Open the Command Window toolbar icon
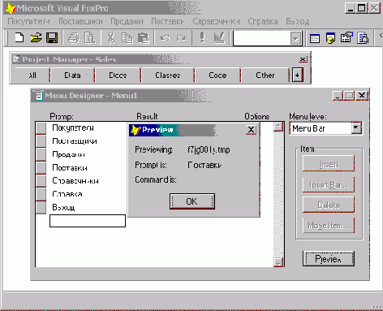Image resolution: width=383 pixels, height=311 pixels. (314, 38)
